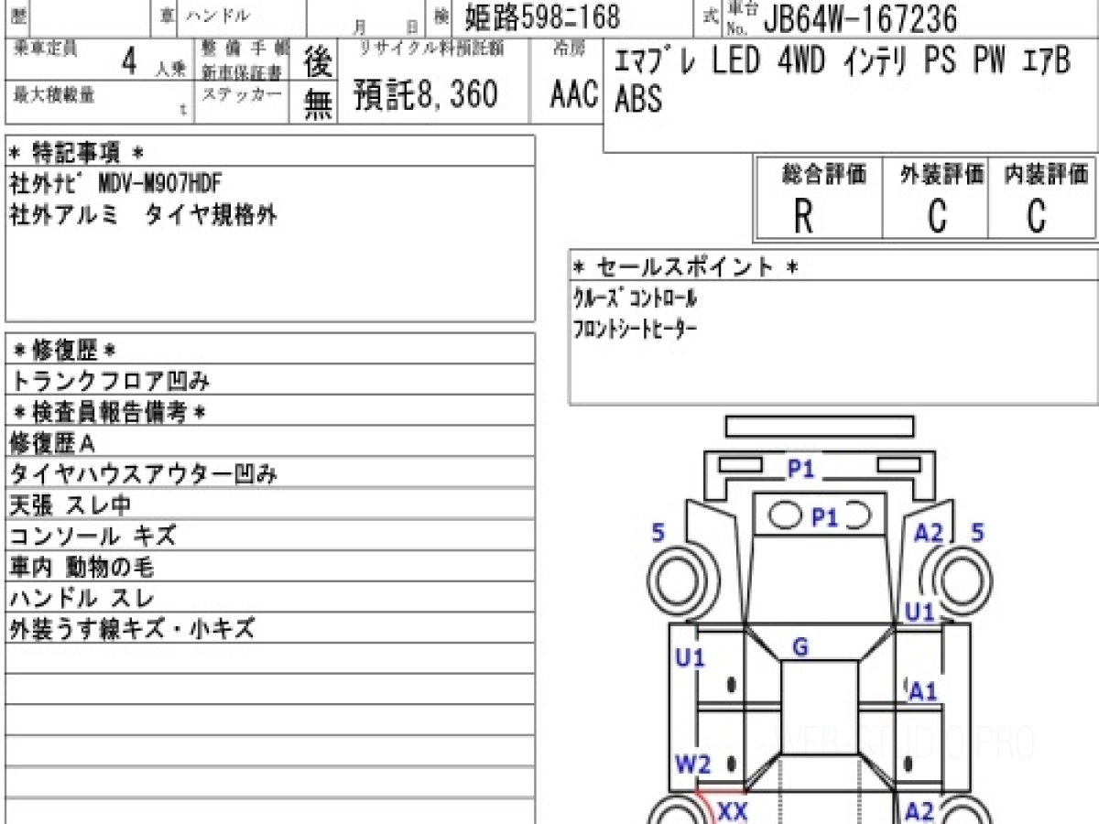Image resolution: width=1099 pixels, height=824 pixels.
Task: Select the 車内 動物の毛 remark
Action: pos(82,568)
